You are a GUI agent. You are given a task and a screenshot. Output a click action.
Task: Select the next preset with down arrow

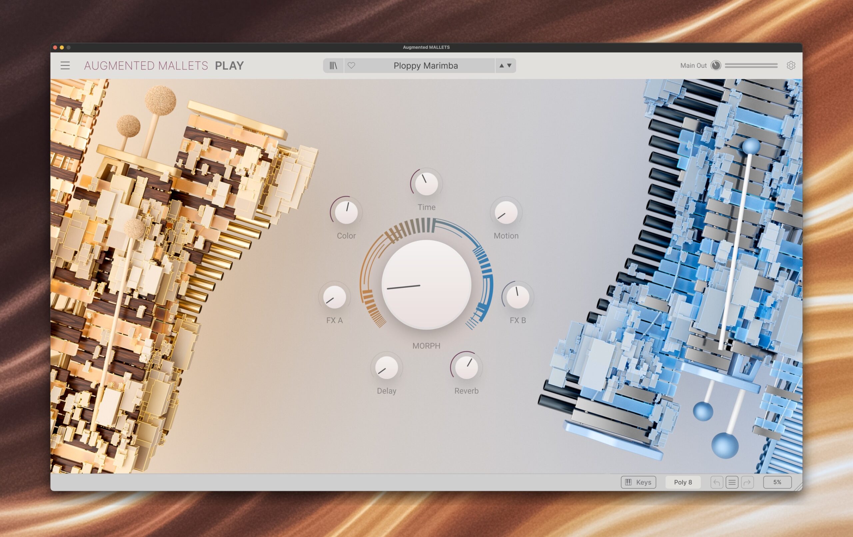tap(509, 66)
